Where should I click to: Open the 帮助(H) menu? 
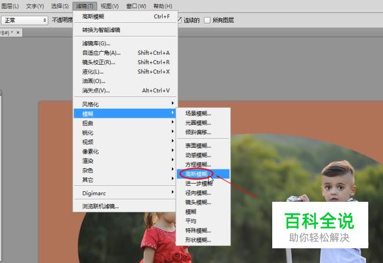tap(163, 6)
